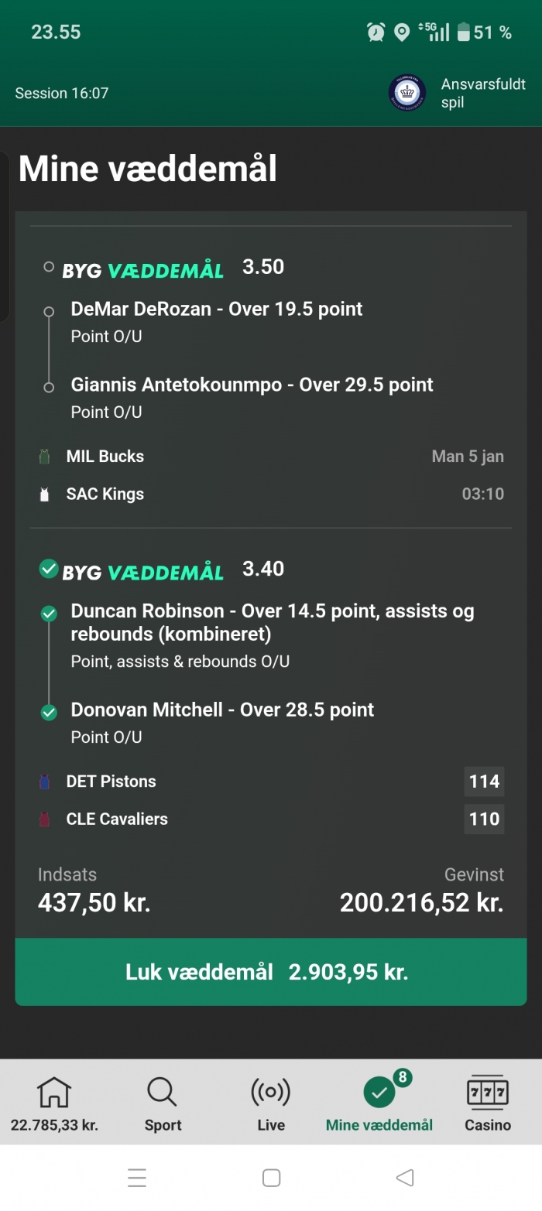Tap the DET Pistons jersey icon
This screenshot has width=542, height=1211.
[45, 782]
